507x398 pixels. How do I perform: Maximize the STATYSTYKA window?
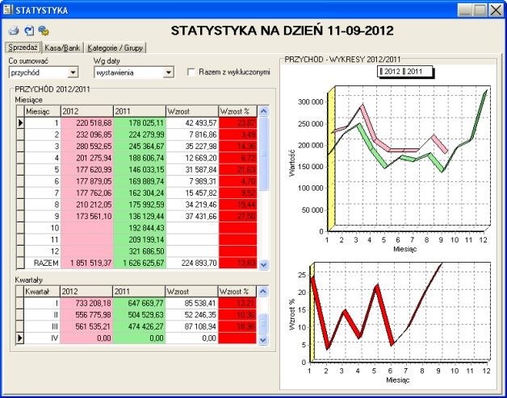[x=481, y=10]
